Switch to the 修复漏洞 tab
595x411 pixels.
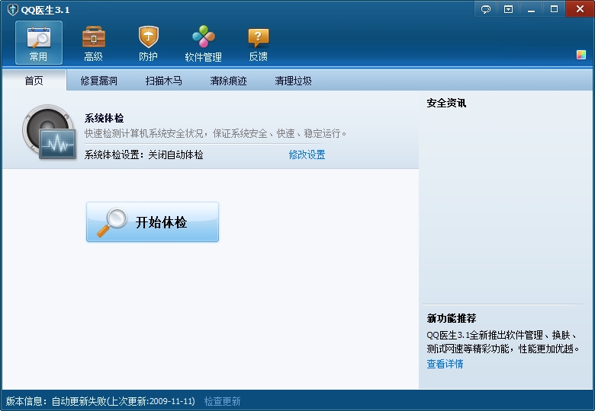(x=98, y=81)
